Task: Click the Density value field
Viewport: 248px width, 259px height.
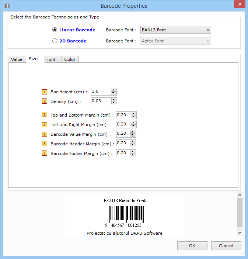Action: click(x=101, y=101)
